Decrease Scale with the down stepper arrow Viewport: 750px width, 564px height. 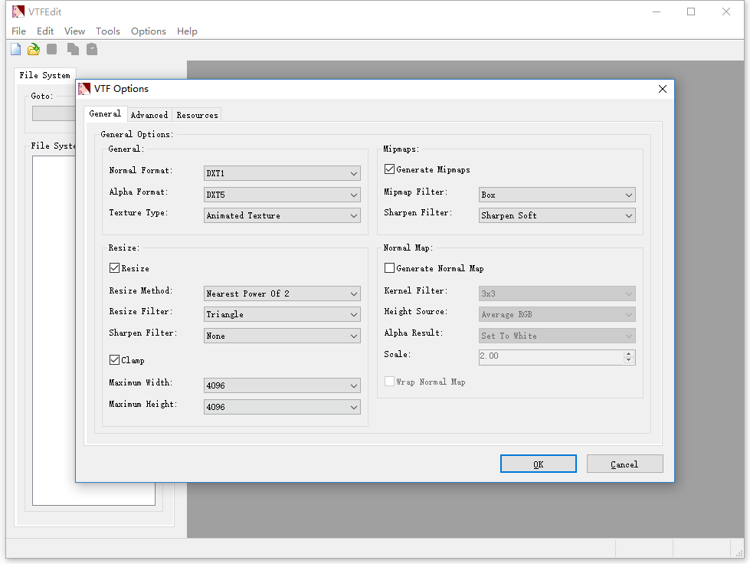pos(629,361)
